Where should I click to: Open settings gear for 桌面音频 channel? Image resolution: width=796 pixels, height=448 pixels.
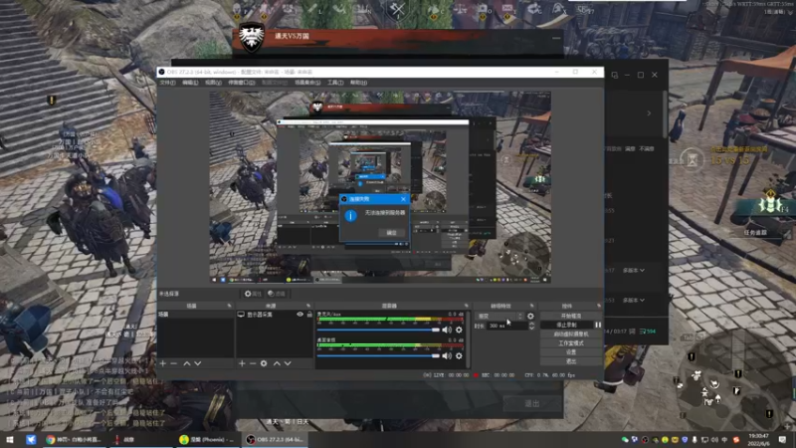(x=459, y=356)
